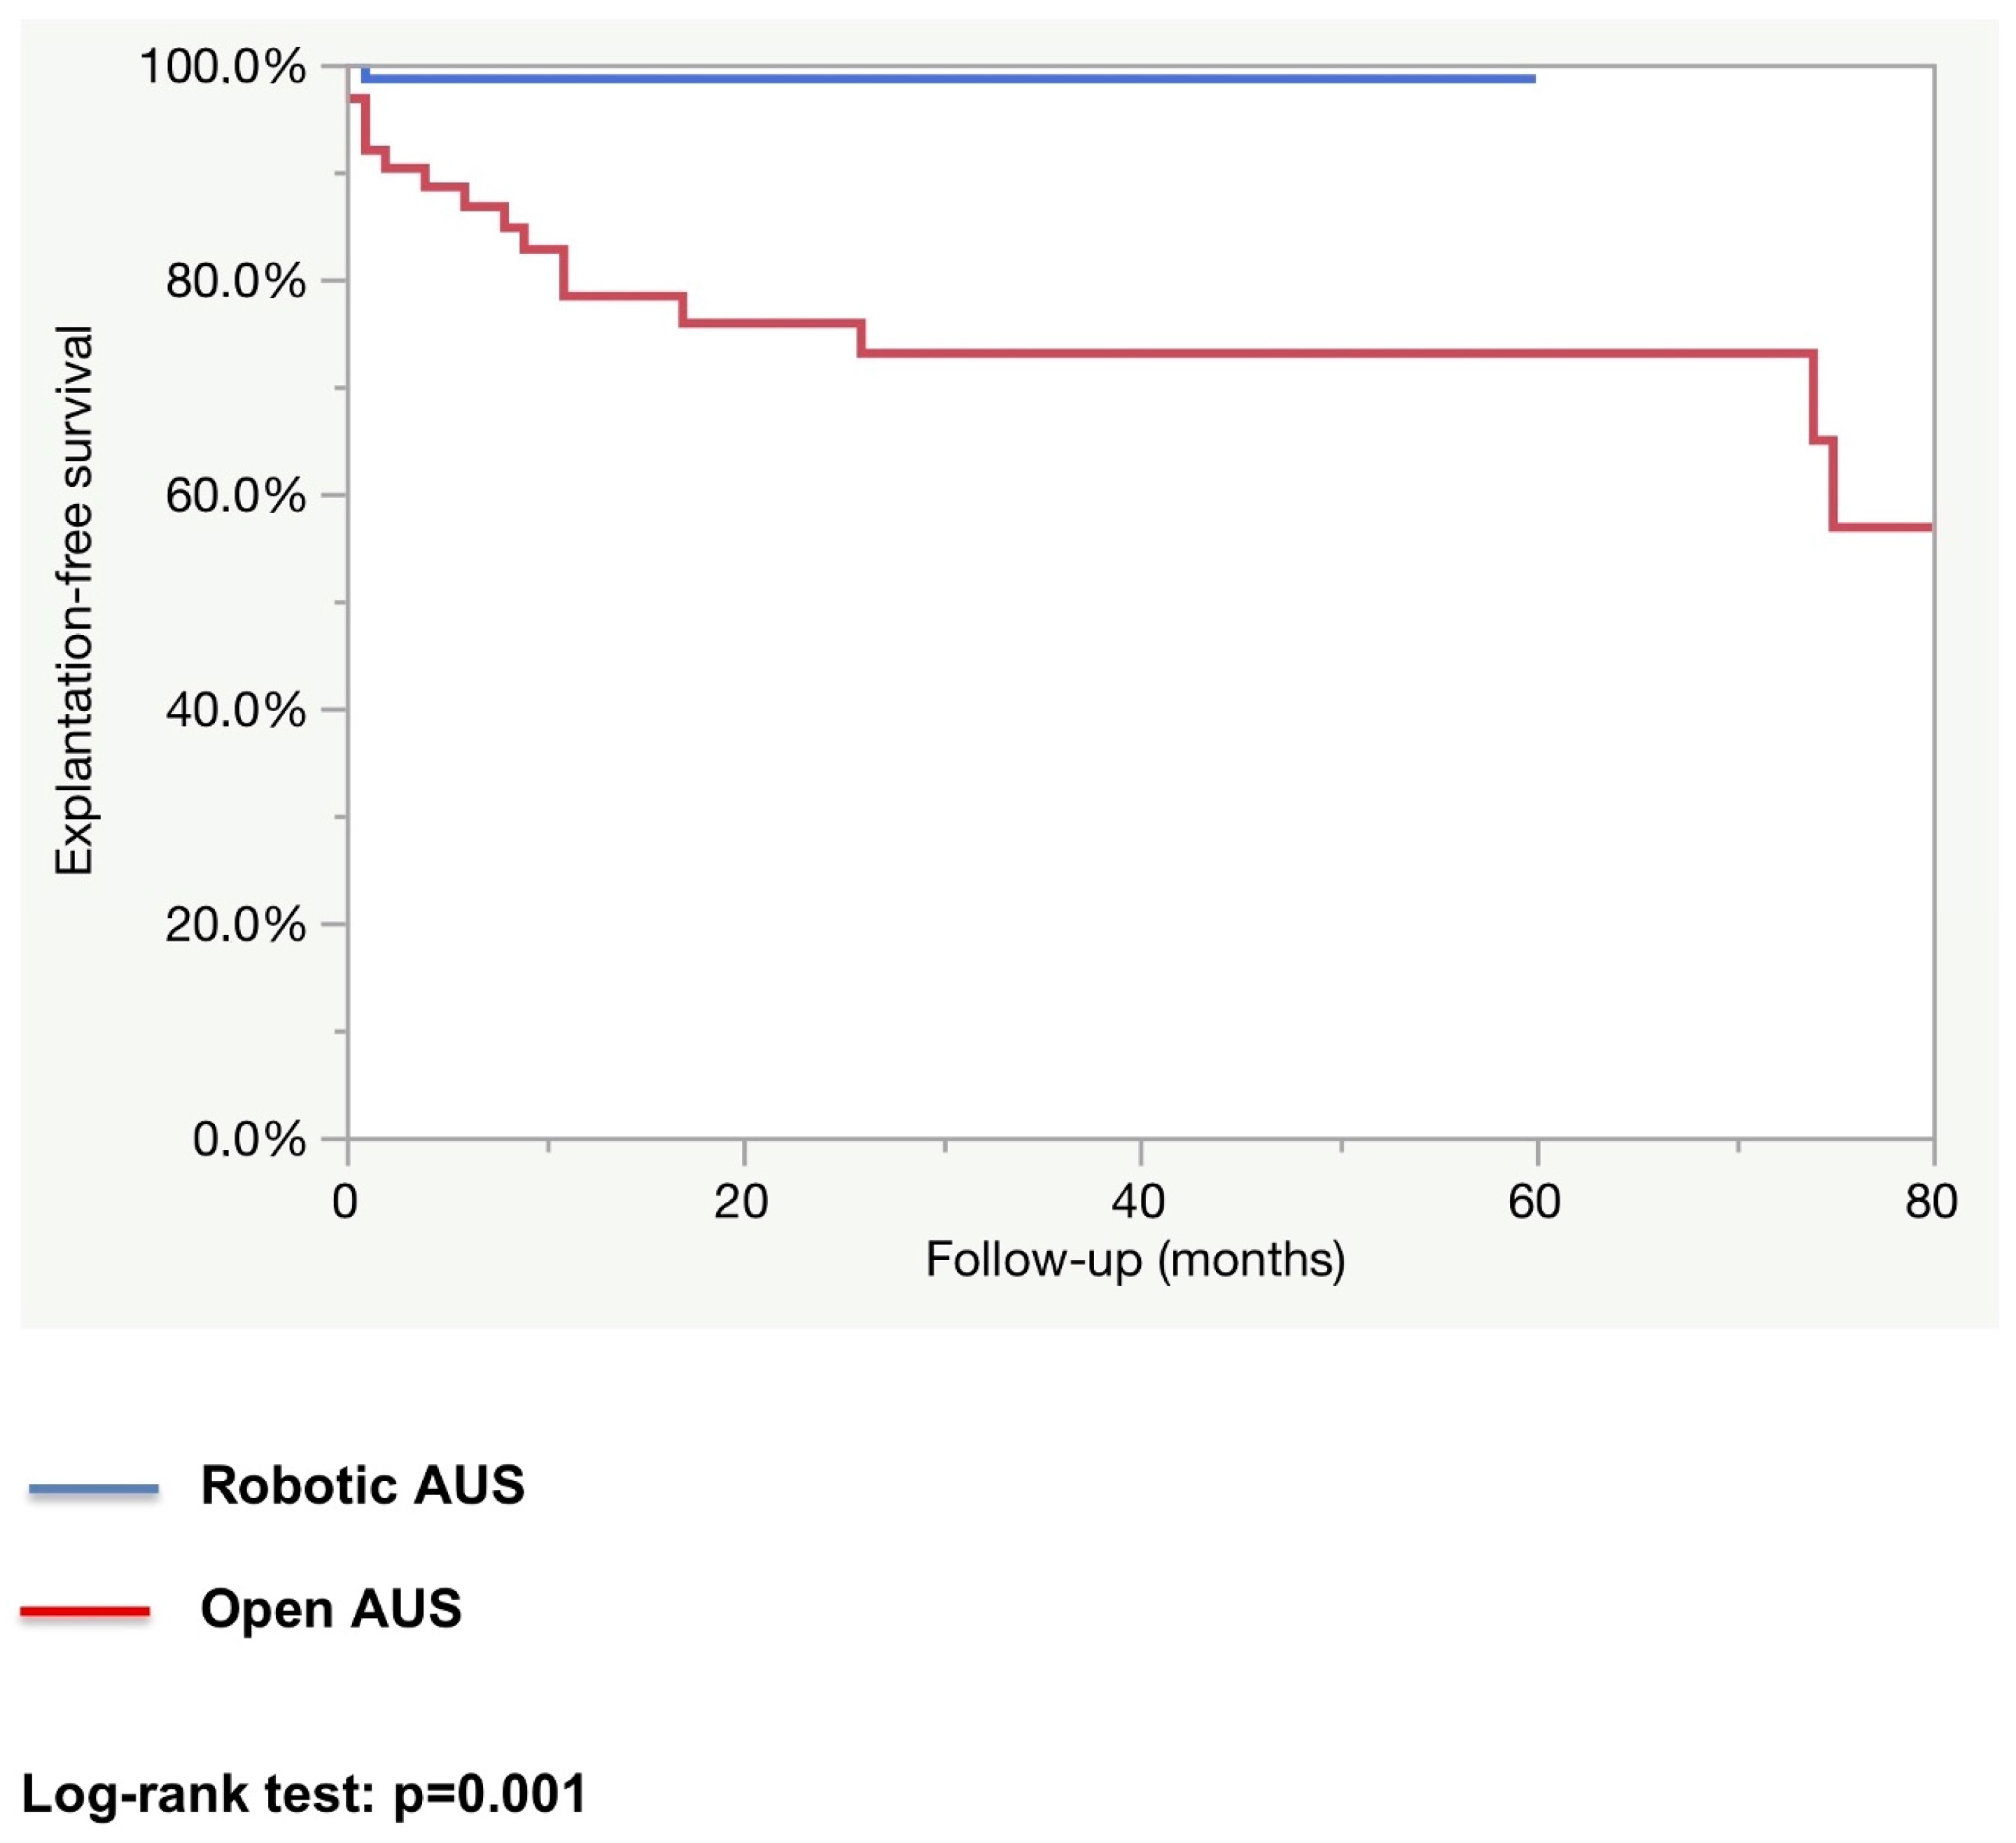This screenshot has height=1843, width=2016.
Task: Click the Explantation-free survival axis title
Action: [x=73, y=600]
